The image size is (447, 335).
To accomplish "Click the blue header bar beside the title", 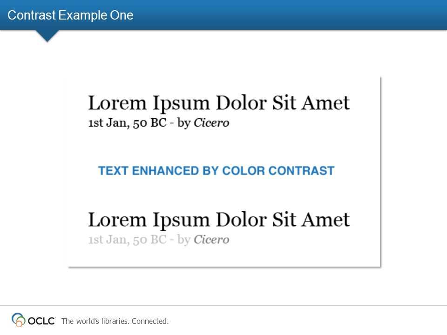I will pyautogui.click(x=285, y=15).
